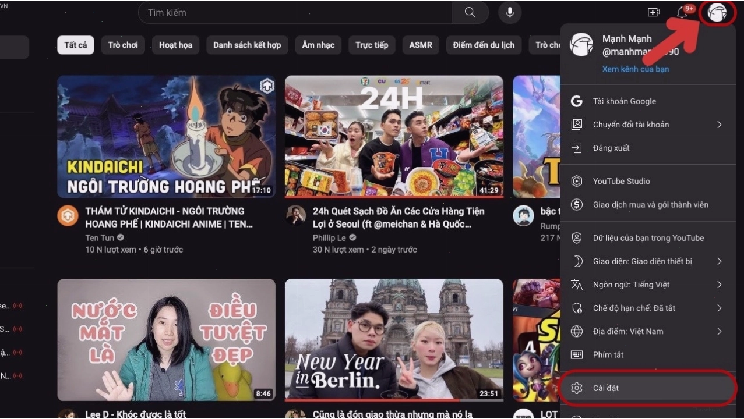Select the Tất cả filter chip
Screen dimensions: 744x419
76,45
